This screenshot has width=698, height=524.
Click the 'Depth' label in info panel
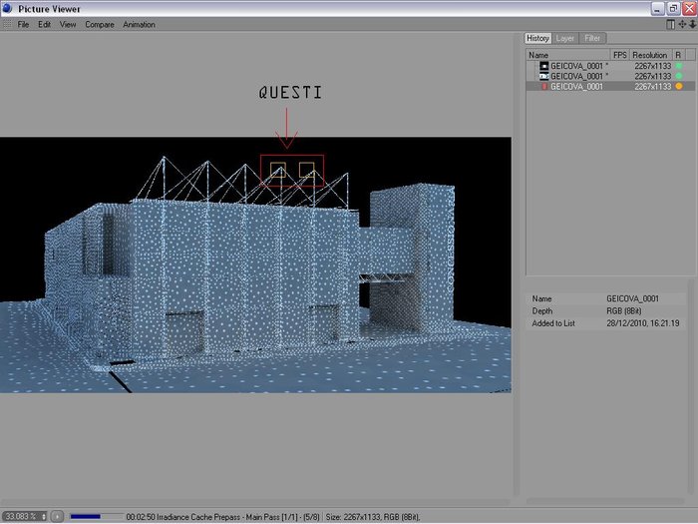[x=542, y=311]
